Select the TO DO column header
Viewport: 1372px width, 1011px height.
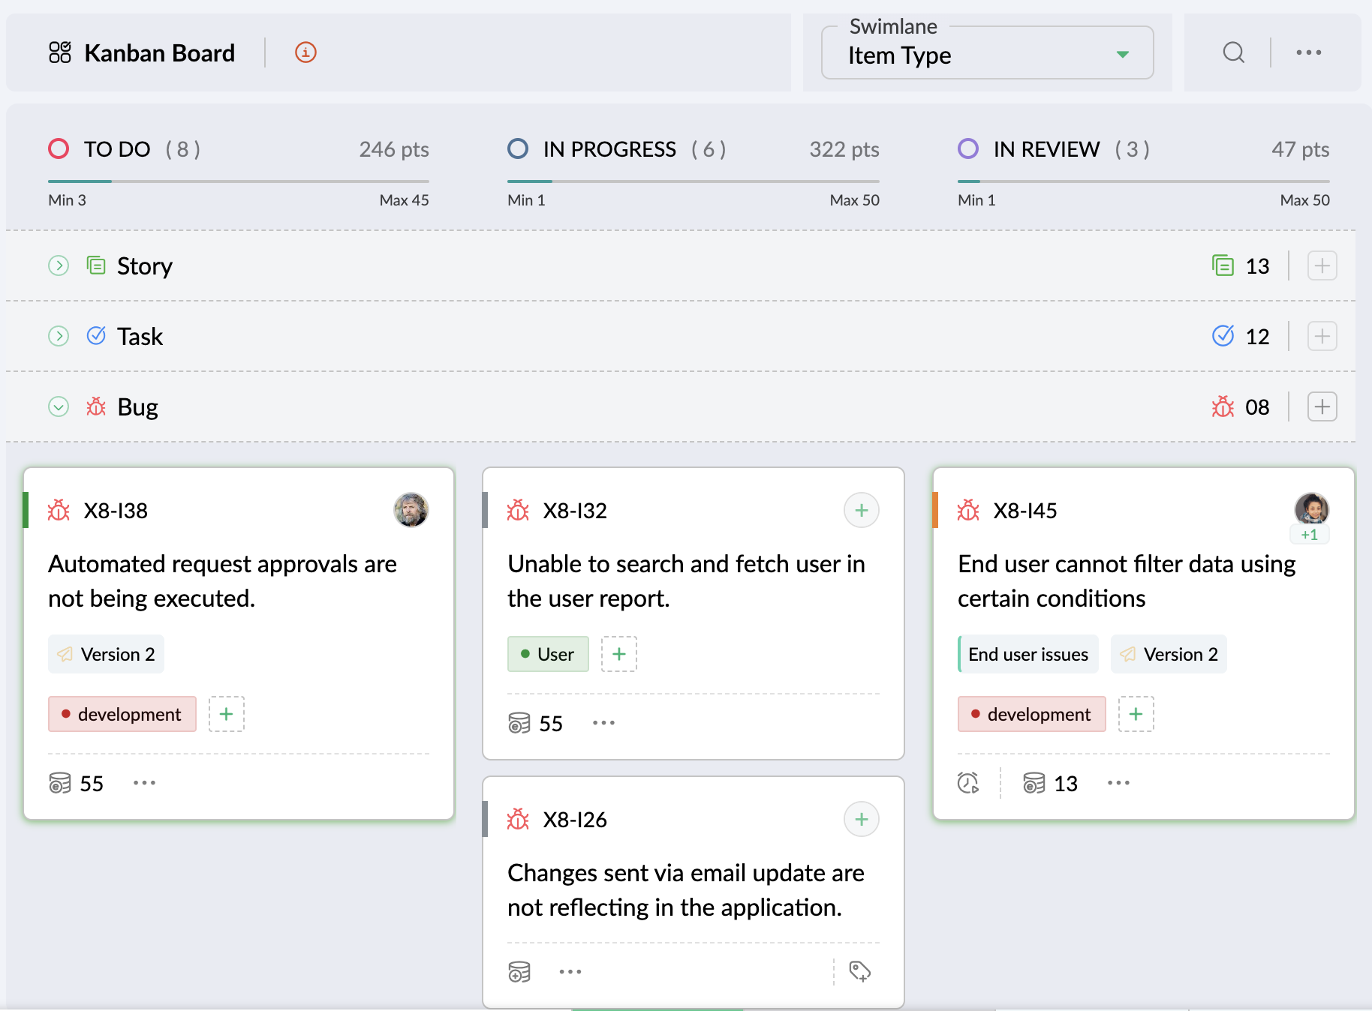pyautogui.click(x=117, y=149)
